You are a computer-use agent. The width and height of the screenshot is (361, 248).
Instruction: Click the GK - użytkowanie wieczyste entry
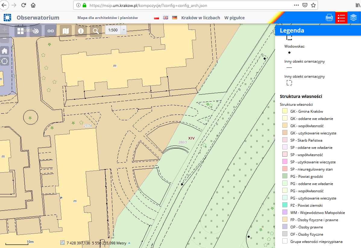click(313, 133)
